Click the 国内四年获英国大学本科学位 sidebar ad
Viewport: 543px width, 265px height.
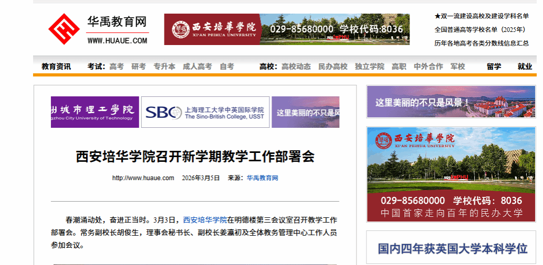(x=452, y=248)
